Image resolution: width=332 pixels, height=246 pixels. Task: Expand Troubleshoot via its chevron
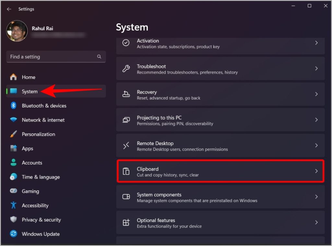coord(316,68)
